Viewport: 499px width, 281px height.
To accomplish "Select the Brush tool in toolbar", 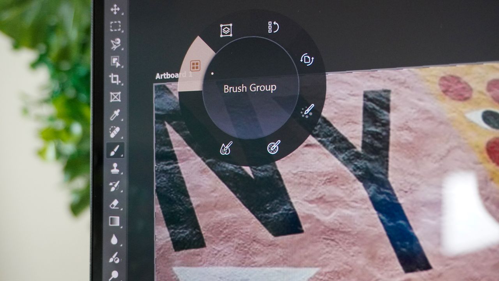I will [115, 150].
